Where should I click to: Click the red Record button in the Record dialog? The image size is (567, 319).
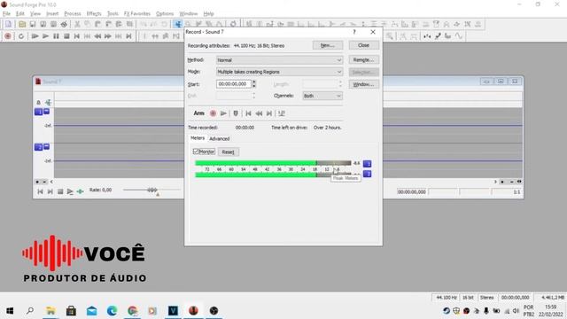point(213,113)
